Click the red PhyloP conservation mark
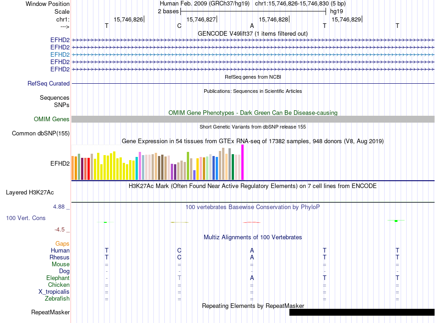435x323 pixels. tap(252, 222)
